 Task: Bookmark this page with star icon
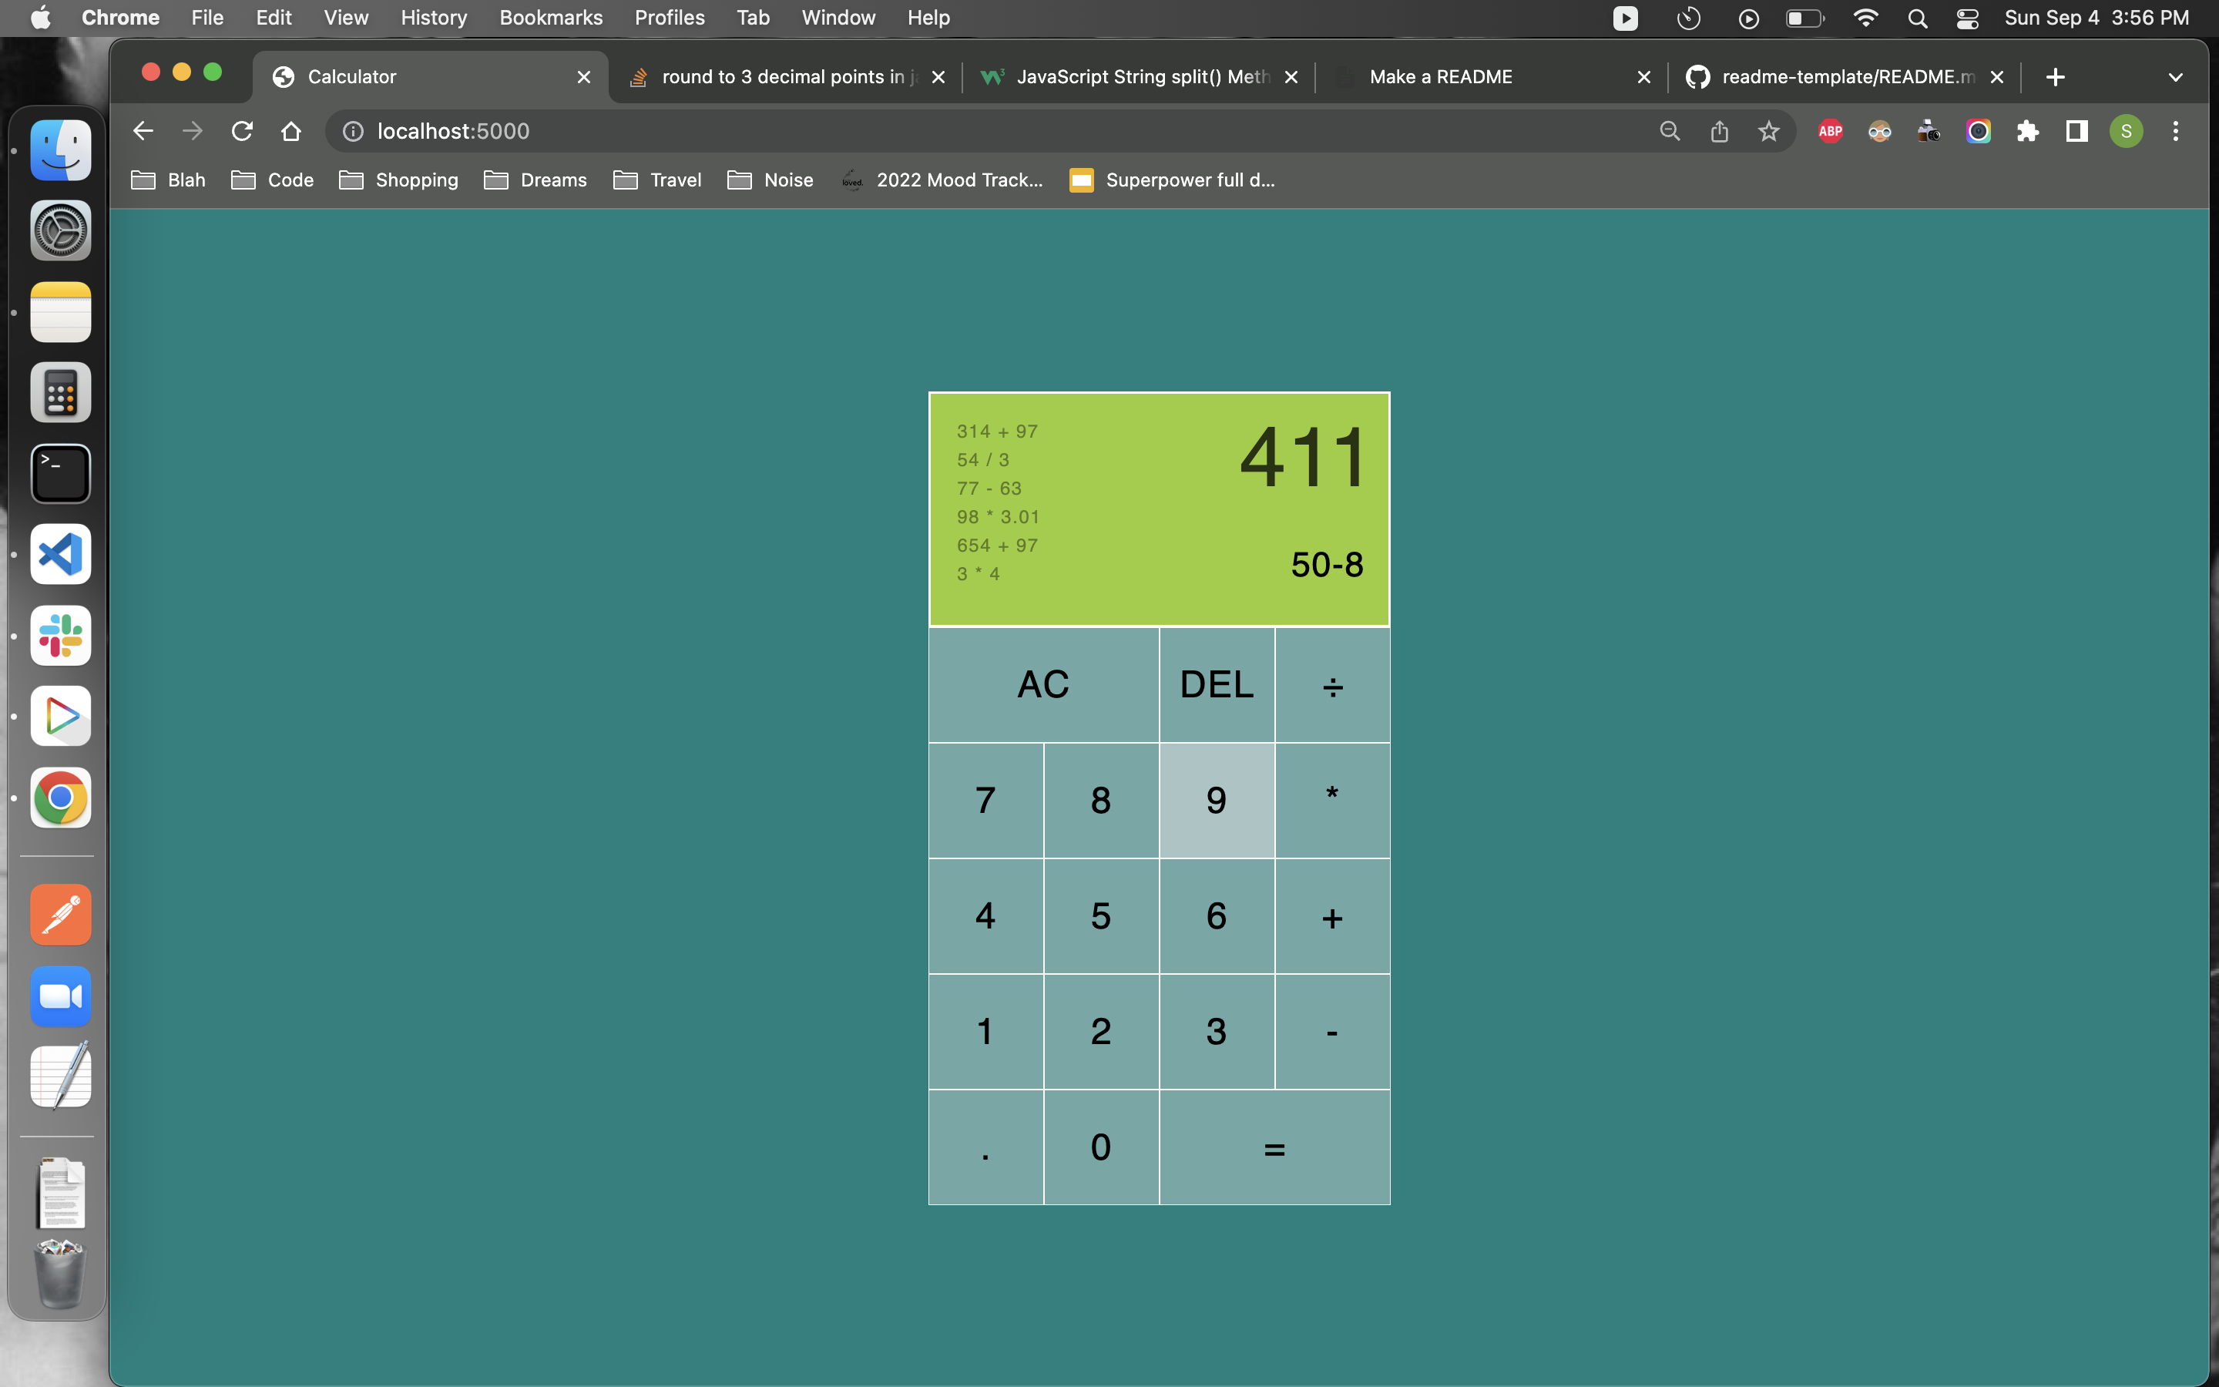pyautogui.click(x=1769, y=131)
